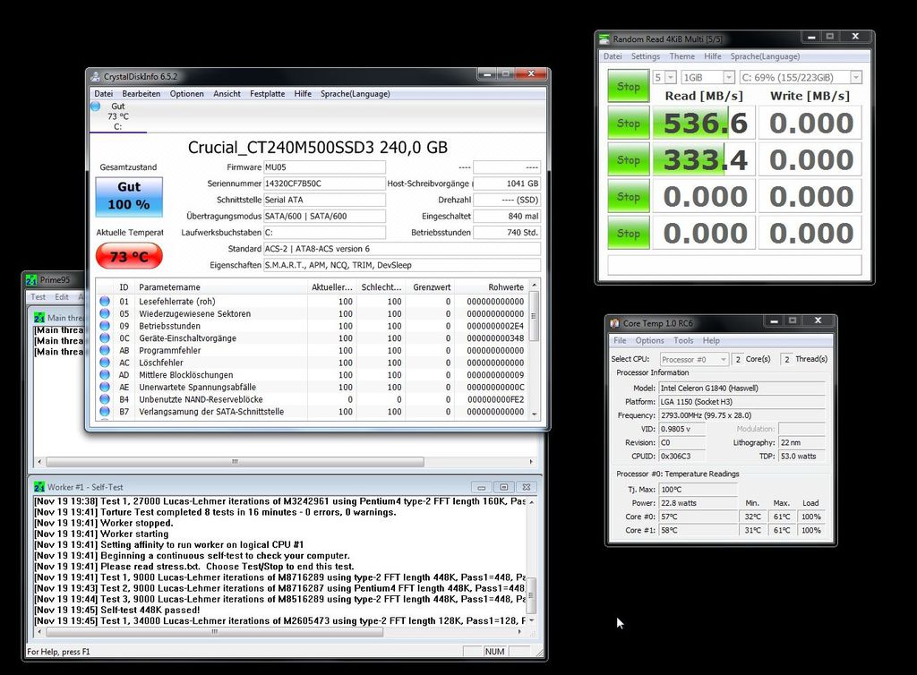
Task: Click the status circle of Verlangsamung der SATA-Schnittstelle
Action: [x=105, y=412]
